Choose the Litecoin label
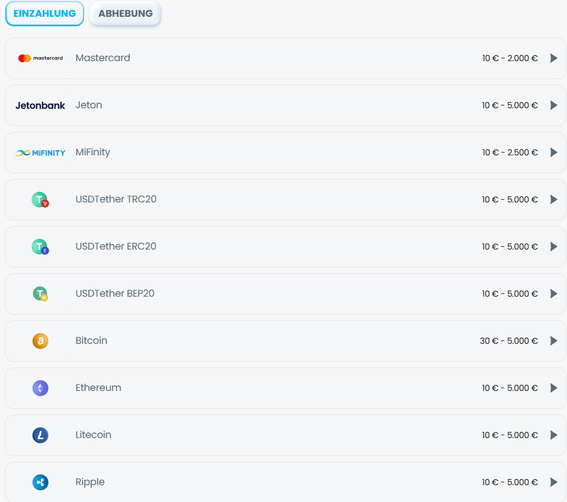Image resolution: width=567 pixels, height=502 pixels. click(x=93, y=435)
